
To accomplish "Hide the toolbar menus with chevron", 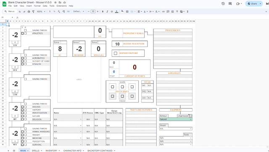I will [266, 11].
